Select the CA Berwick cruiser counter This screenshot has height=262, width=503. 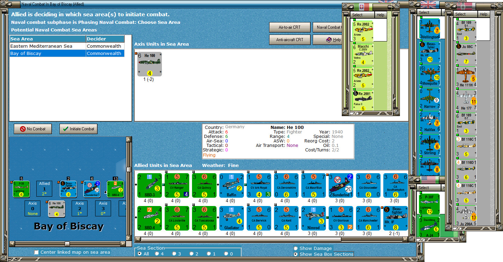pos(259,218)
